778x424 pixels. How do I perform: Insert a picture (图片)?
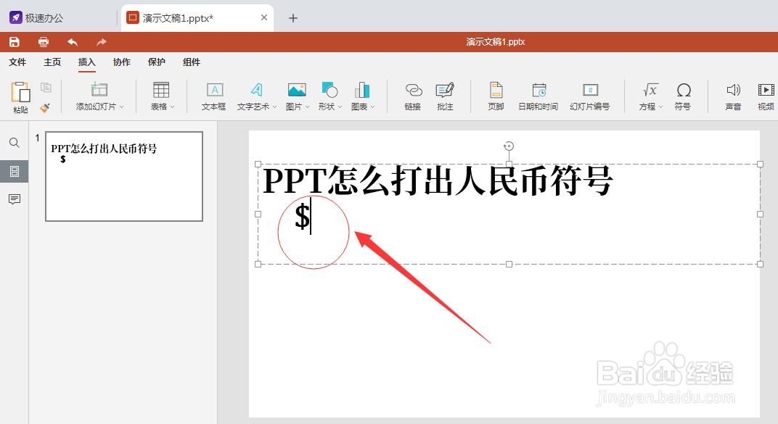click(x=297, y=90)
